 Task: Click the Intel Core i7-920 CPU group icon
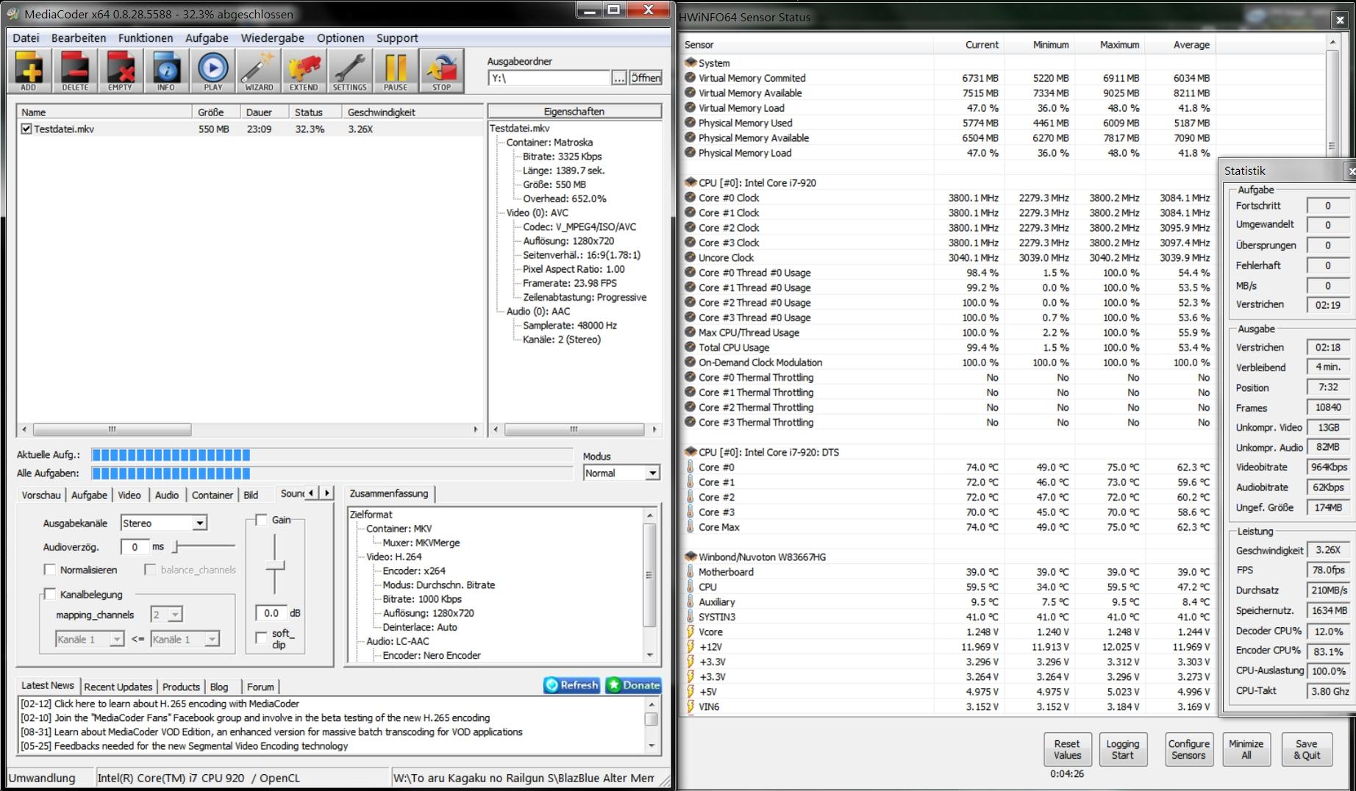tap(690, 182)
